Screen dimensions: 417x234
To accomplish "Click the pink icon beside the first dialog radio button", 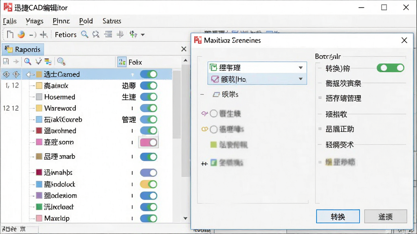I will click(x=204, y=114).
